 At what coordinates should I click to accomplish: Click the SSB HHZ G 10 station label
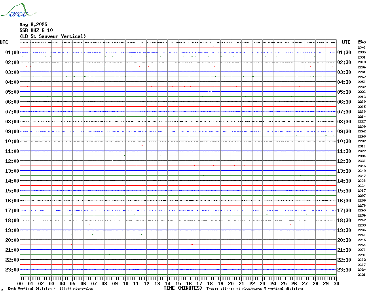click(36, 30)
